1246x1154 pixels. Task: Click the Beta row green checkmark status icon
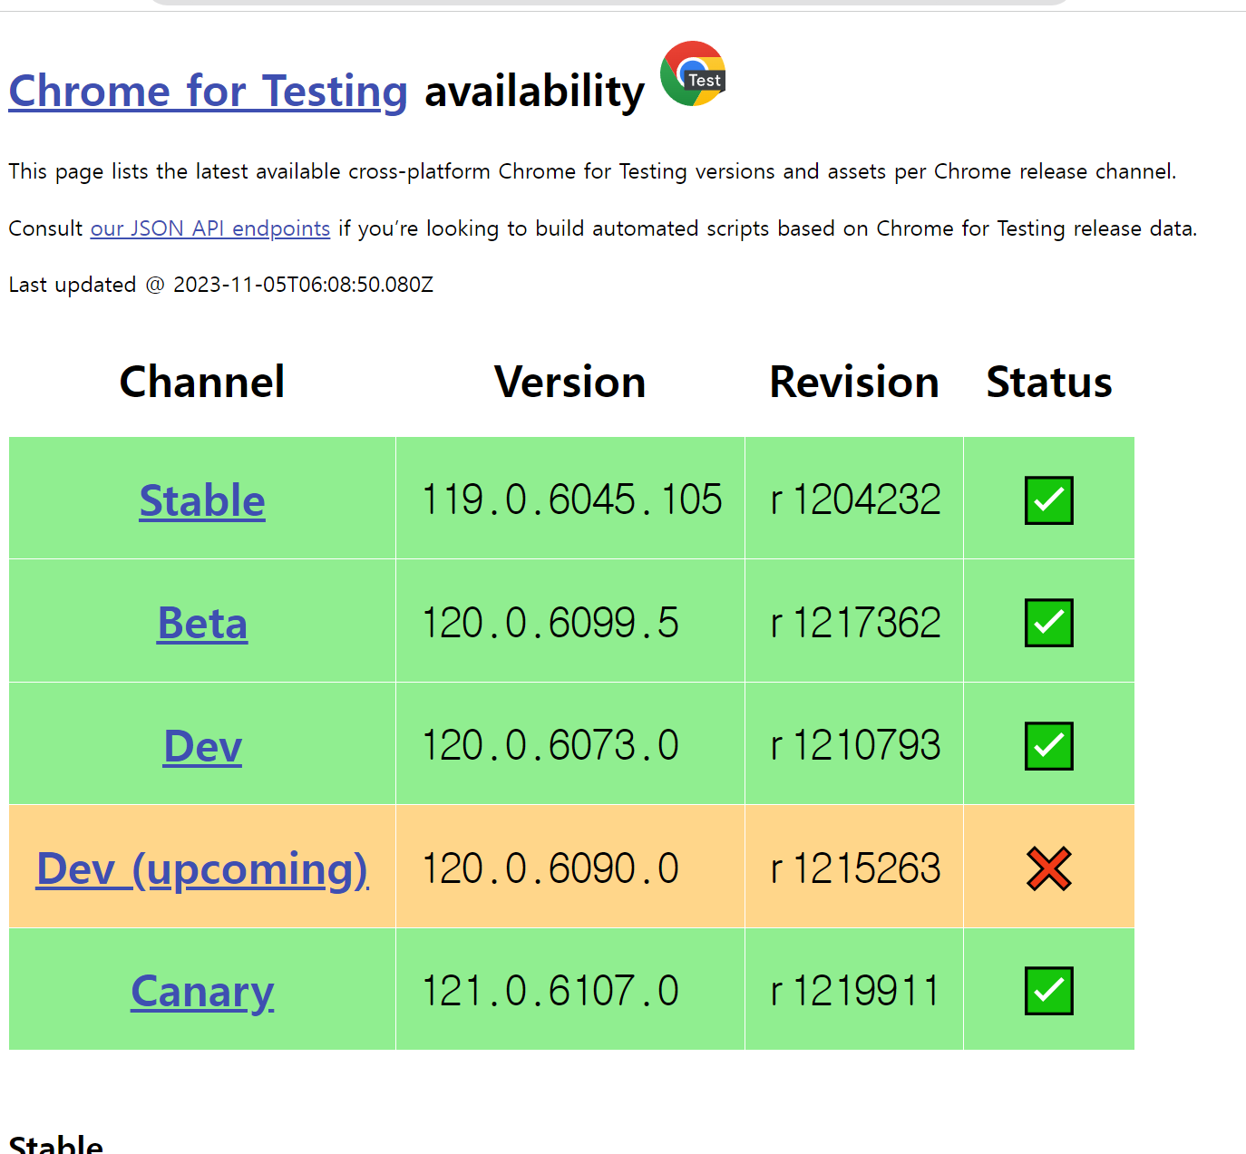pos(1049,623)
